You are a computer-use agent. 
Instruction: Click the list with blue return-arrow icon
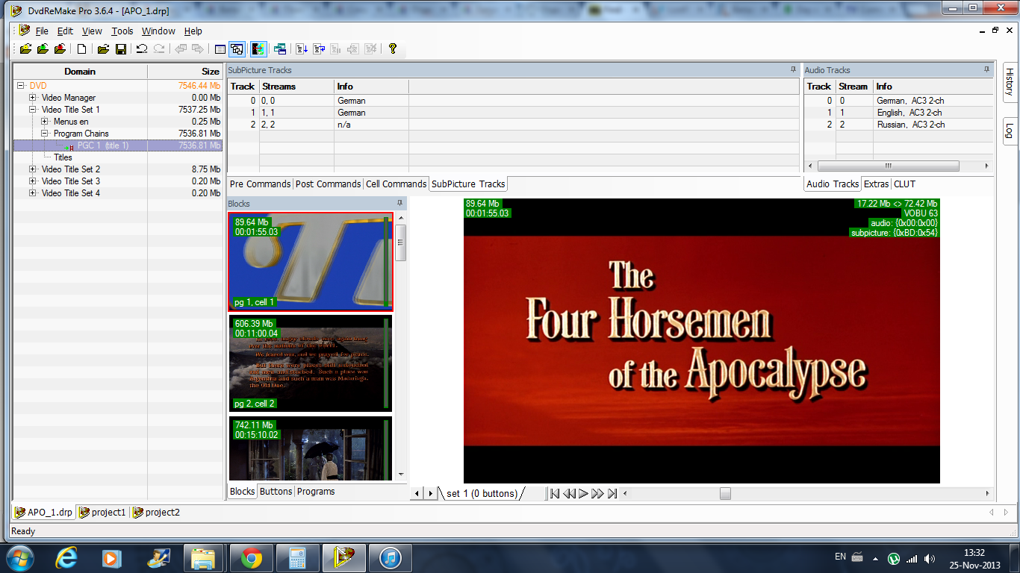(x=319, y=49)
